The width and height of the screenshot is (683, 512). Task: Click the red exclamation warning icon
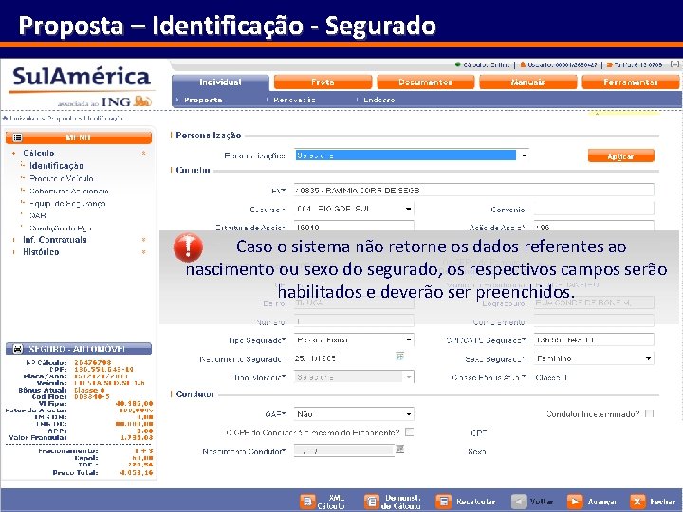point(188,247)
